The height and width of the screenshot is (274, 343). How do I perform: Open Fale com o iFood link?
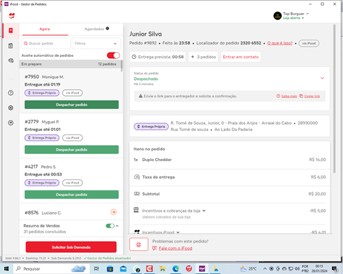pyautogui.click(x=176, y=248)
